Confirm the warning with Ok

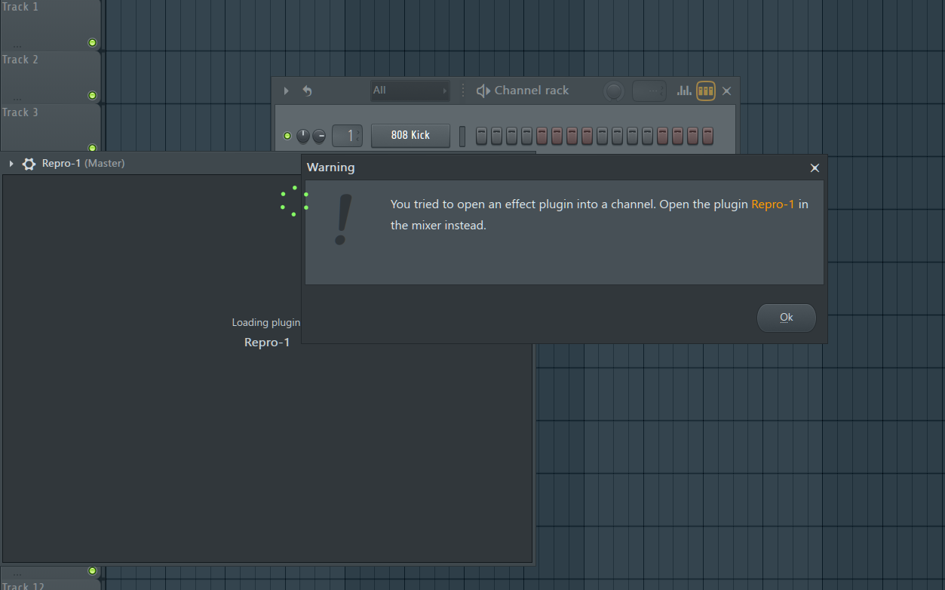coord(787,318)
